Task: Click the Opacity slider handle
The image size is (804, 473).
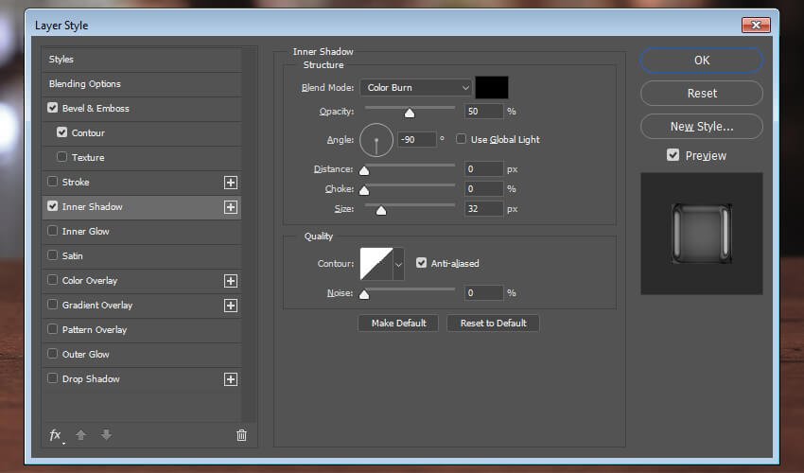Action: click(x=410, y=113)
